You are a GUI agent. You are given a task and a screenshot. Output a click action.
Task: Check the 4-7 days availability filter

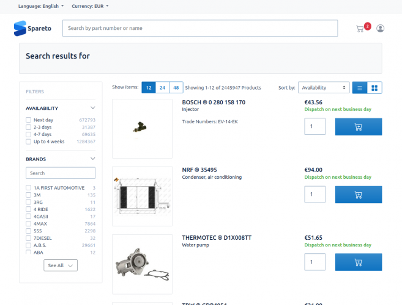pos(29,134)
